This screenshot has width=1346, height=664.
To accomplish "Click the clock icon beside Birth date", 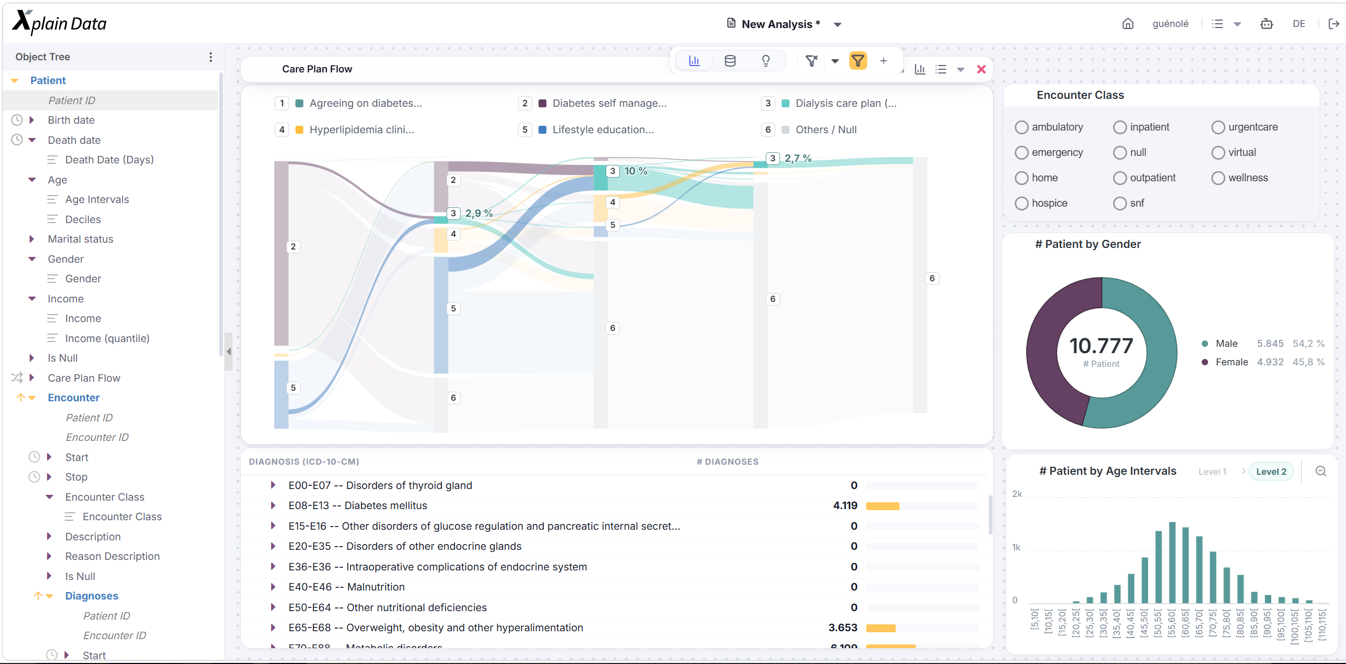I will (x=17, y=120).
